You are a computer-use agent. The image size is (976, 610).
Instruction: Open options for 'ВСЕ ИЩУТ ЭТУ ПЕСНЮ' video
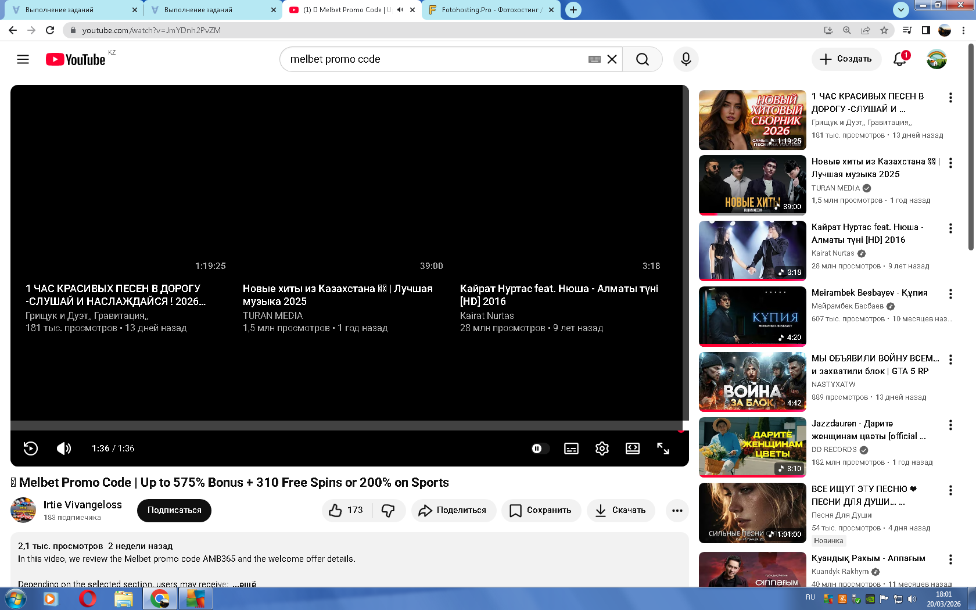click(950, 491)
